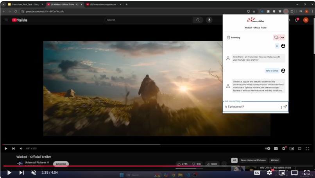
Task: Enter fullscreen in inner YouTube player
Action: [307, 149]
